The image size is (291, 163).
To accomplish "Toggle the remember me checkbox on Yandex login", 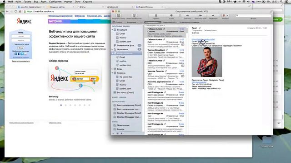I will click(14, 44).
